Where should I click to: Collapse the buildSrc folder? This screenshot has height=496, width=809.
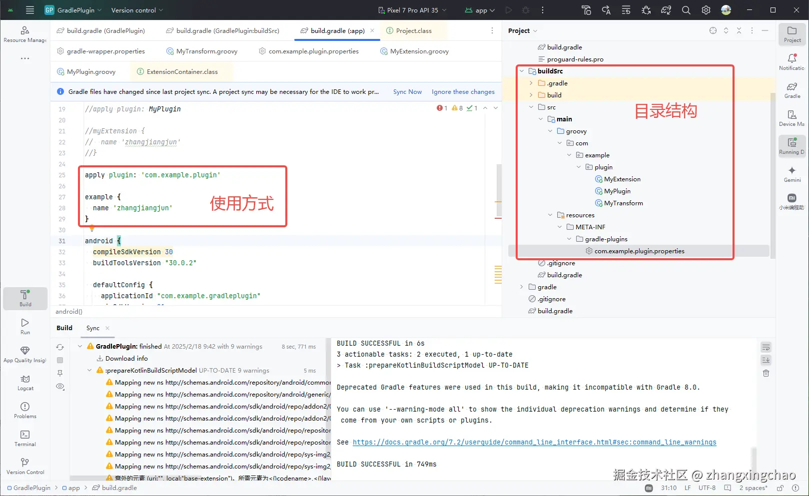tap(522, 71)
